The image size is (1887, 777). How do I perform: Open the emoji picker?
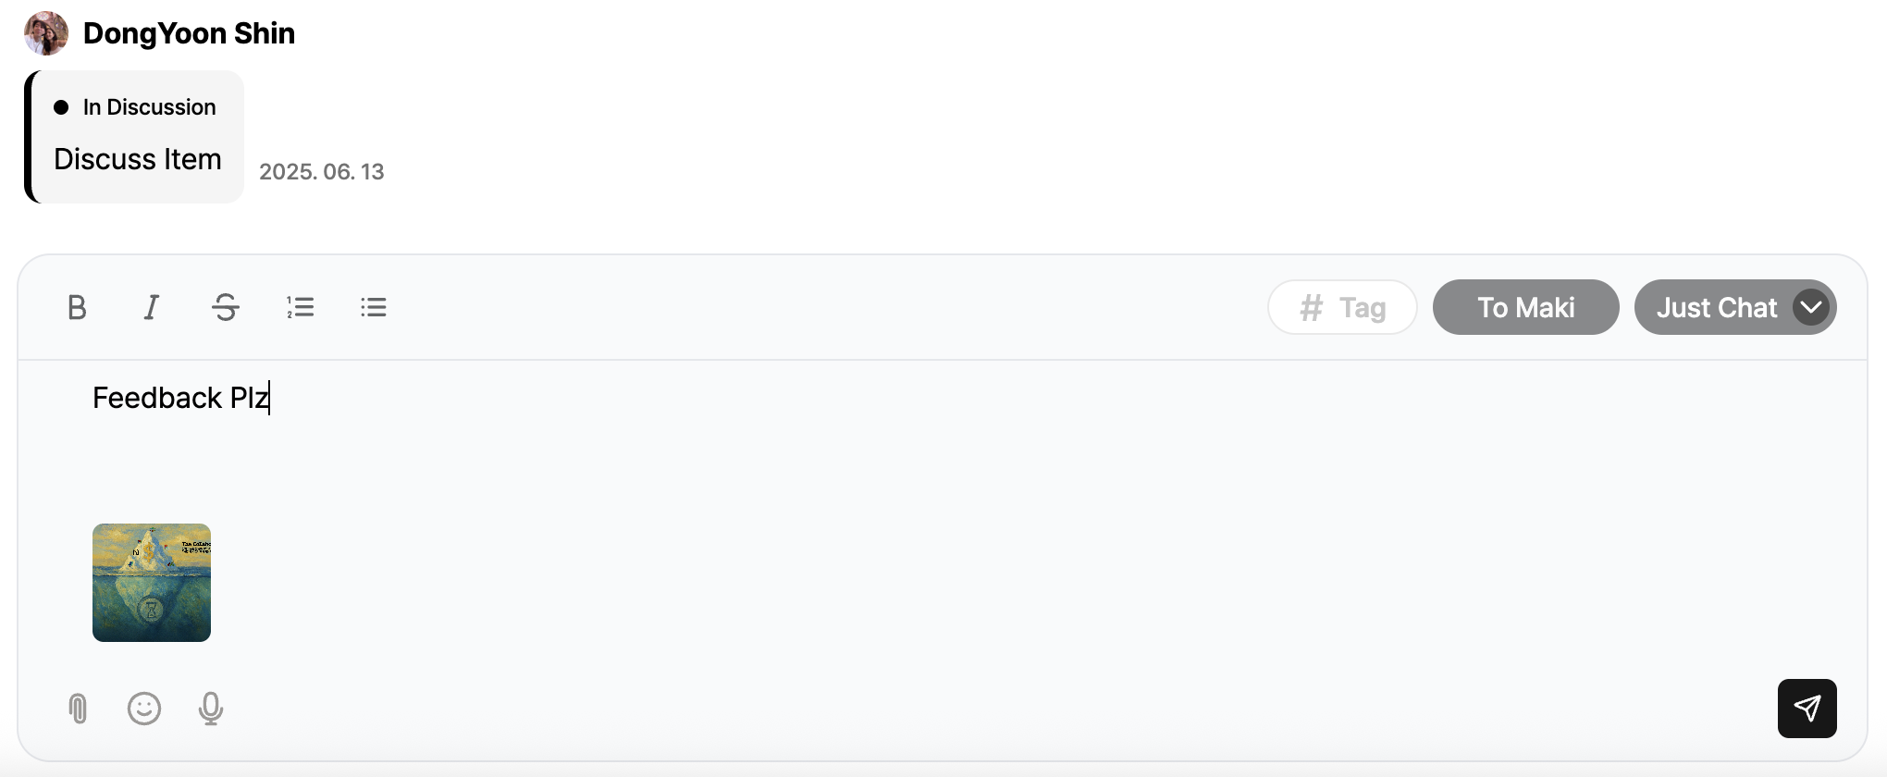pyautogui.click(x=144, y=709)
